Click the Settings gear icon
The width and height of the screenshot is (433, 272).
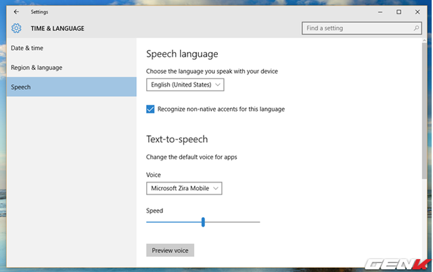point(16,28)
